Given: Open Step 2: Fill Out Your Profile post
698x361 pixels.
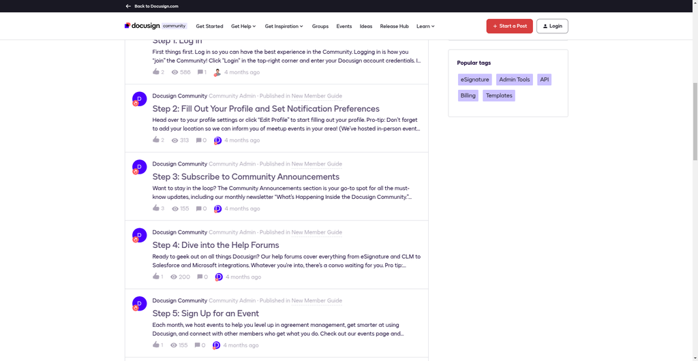Looking at the screenshot, I should click(x=266, y=109).
